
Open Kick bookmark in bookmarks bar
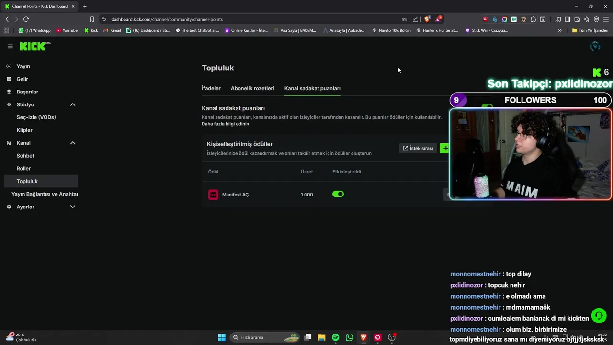tap(91, 30)
